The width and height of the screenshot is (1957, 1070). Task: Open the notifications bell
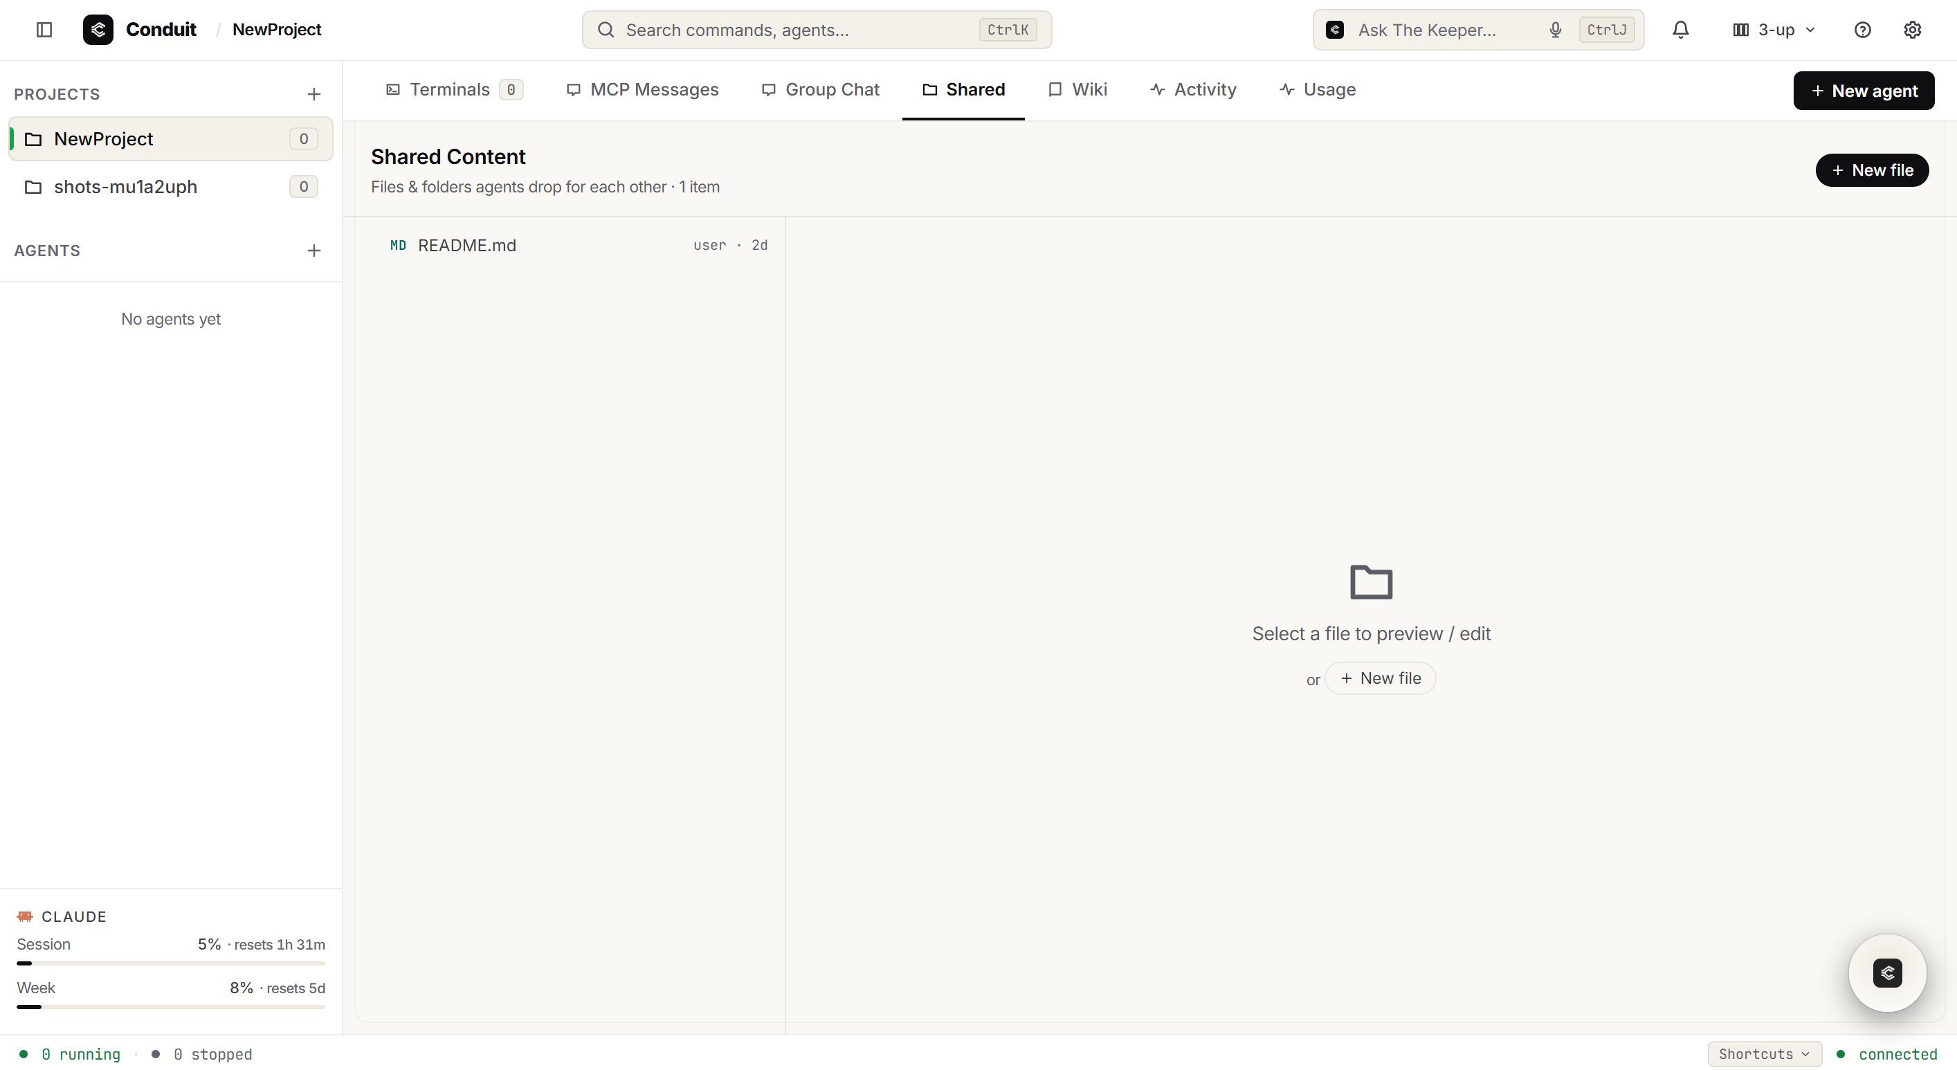click(1680, 30)
